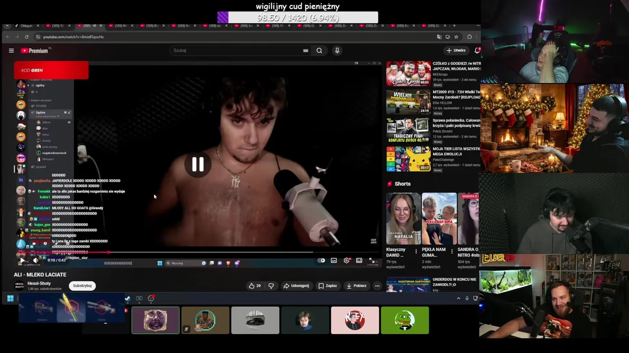Save video with the Zapisz button
Image resolution: width=629 pixels, height=353 pixels.
point(328,286)
